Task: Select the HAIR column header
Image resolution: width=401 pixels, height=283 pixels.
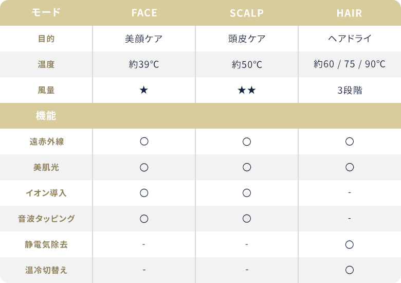Action: point(350,13)
